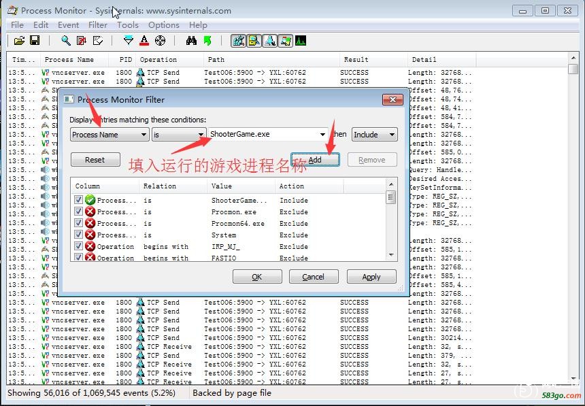Open the Options menu
The height and width of the screenshot is (406, 585).
pyautogui.click(x=164, y=25)
